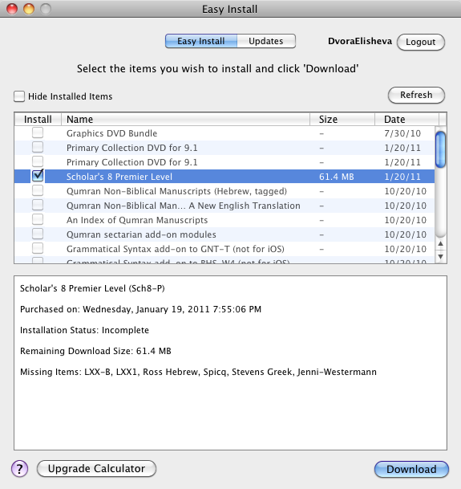Click the list's vertical scrollbar thumb
461x489 pixels.
tap(440, 149)
